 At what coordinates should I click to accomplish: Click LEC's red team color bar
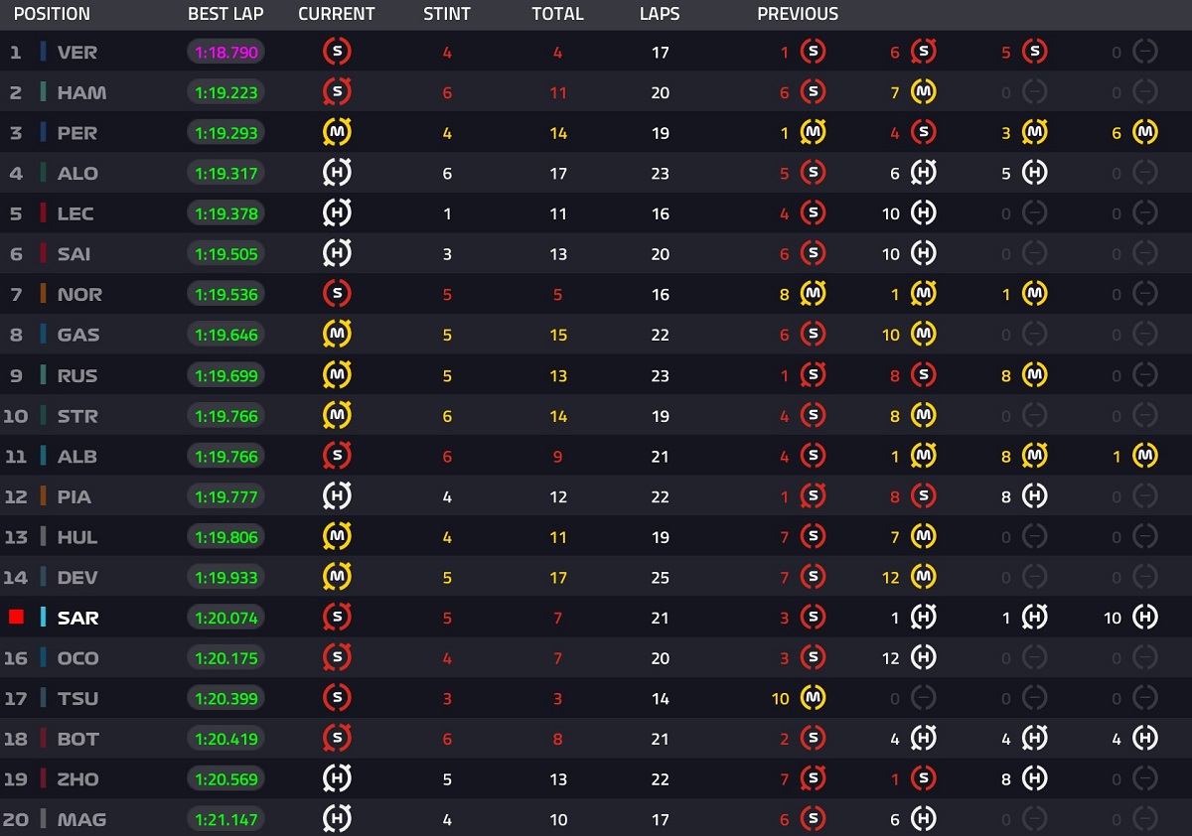[43, 213]
